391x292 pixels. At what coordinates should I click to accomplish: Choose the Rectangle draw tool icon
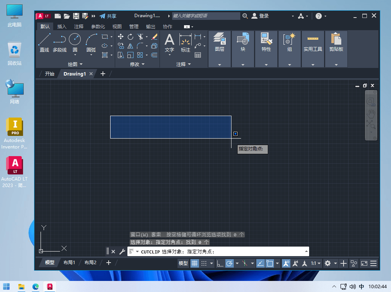click(x=105, y=37)
